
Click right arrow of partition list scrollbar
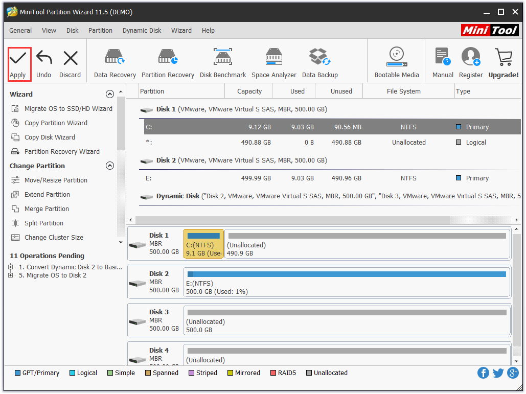coord(517,220)
